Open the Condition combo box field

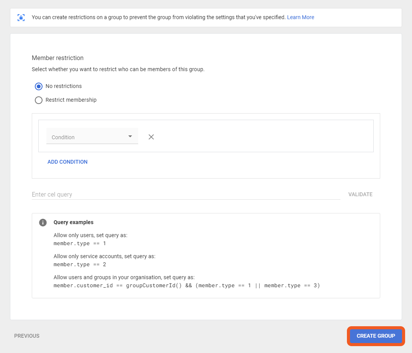click(x=87, y=137)
